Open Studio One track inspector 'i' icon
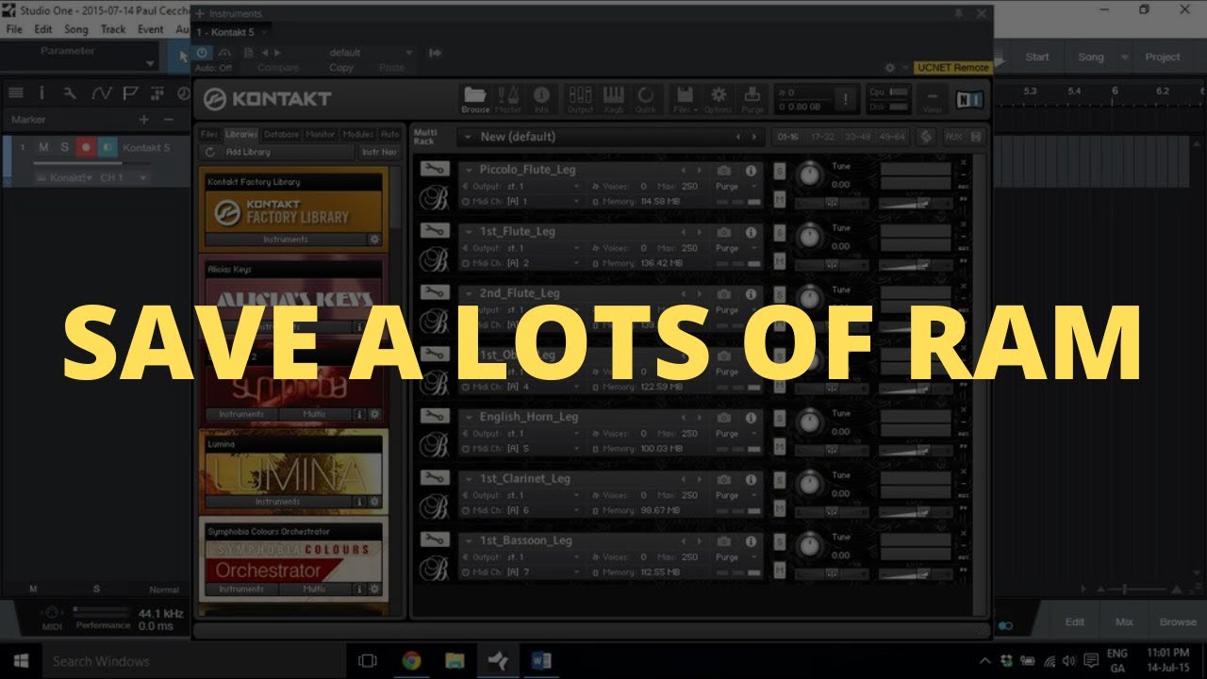 (x=41, y=92)
